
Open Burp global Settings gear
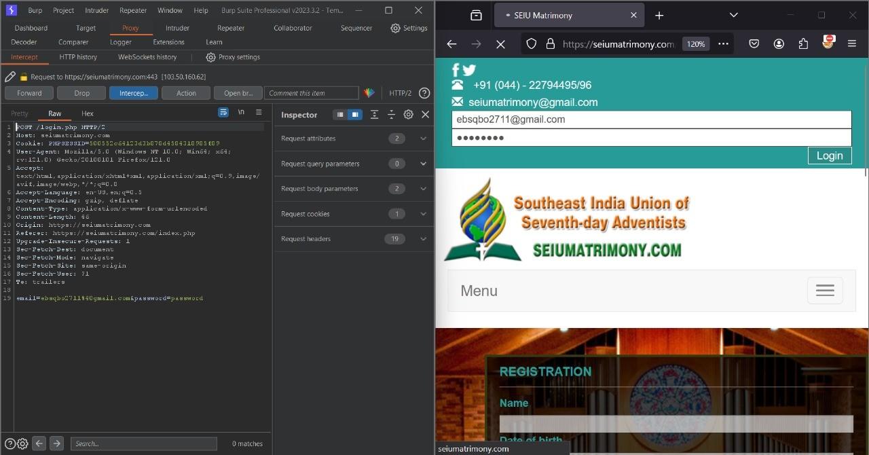pos(409,28)
